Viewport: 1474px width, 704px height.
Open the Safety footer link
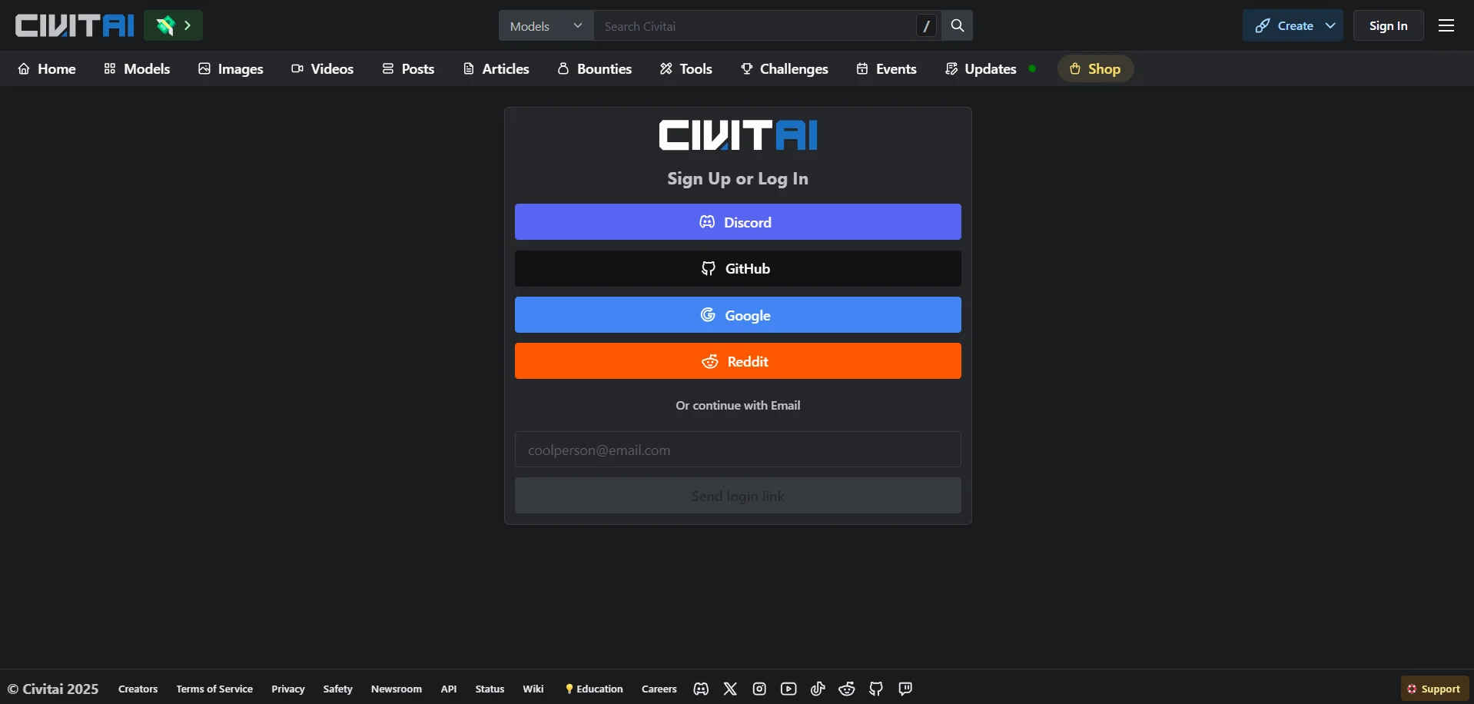[337, 689]
